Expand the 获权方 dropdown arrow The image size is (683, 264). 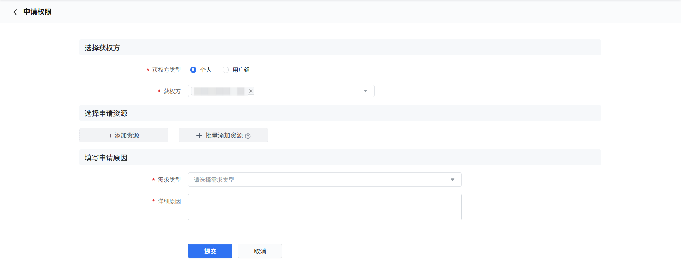click(365, 91)
